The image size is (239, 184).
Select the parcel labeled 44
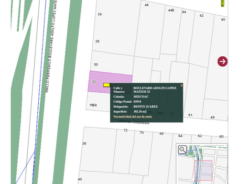point(184,12)
